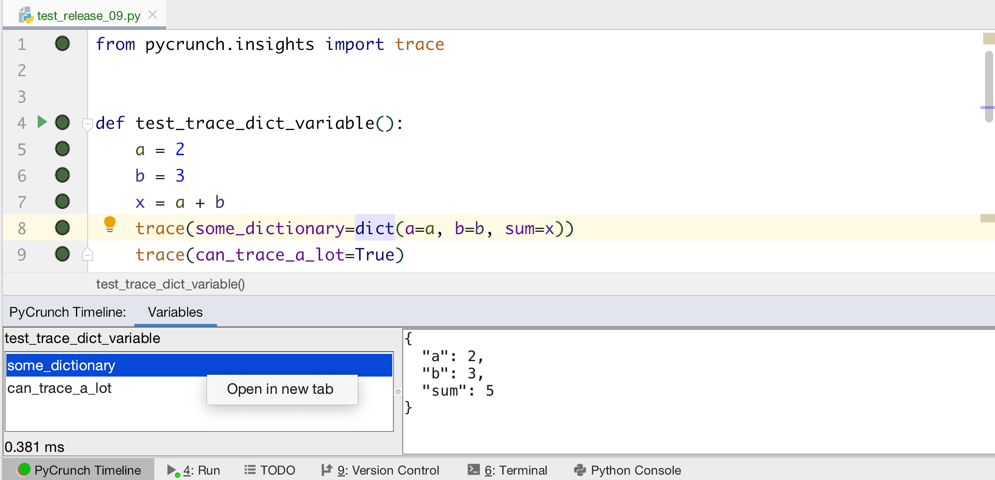Select can_trace_a_lot in the variables list
995x480 pixels.
(x=60, y=388)
